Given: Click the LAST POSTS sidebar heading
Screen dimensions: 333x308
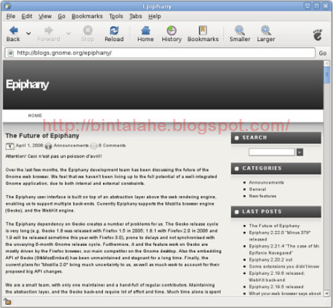Looking at the screenshot, I should click(276, 211).
